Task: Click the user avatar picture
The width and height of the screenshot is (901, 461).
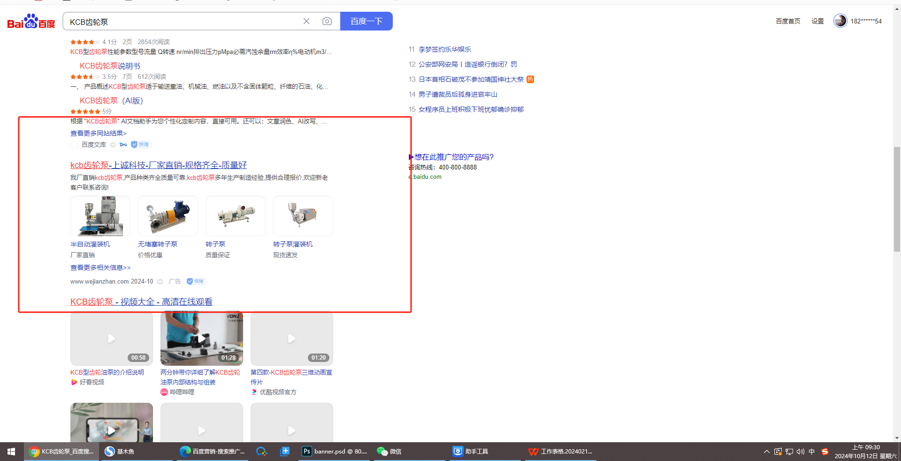Action: (840, 21)
